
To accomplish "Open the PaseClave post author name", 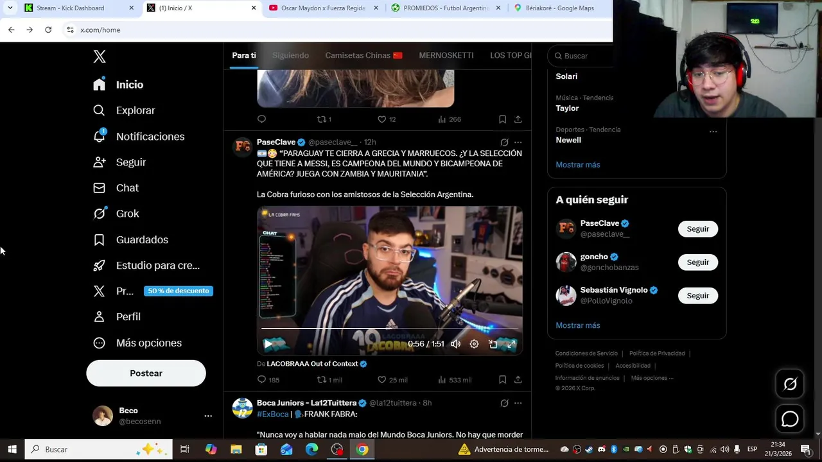I will click(276, 142).
